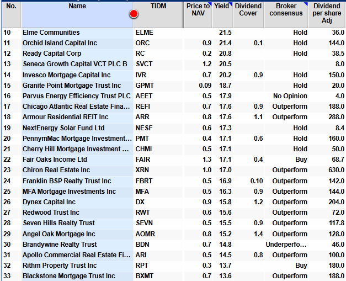Image resolution: width=346 pixels, height=281 pixels.
Task: Click Buy consensus for Rithm Property Trust
Action: [x=301, y=266]
